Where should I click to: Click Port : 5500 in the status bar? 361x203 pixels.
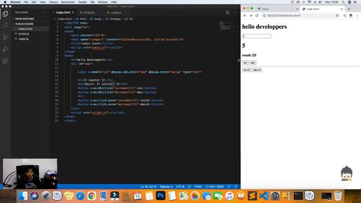click(214, 187)
